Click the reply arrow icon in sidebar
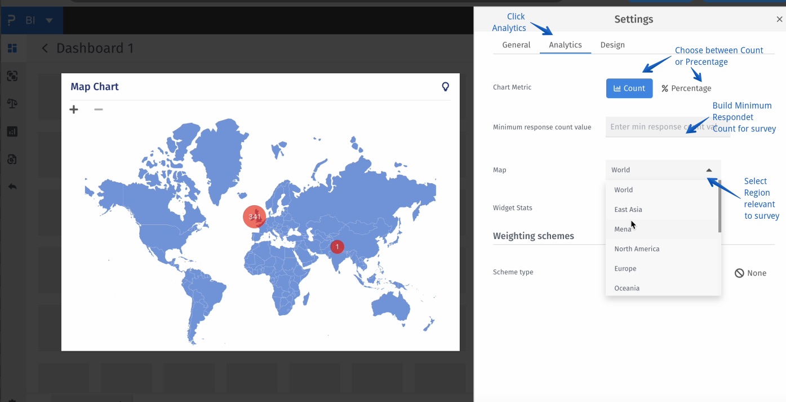The height and width of the screenshot is (402, 786). (x=12, y=187)
